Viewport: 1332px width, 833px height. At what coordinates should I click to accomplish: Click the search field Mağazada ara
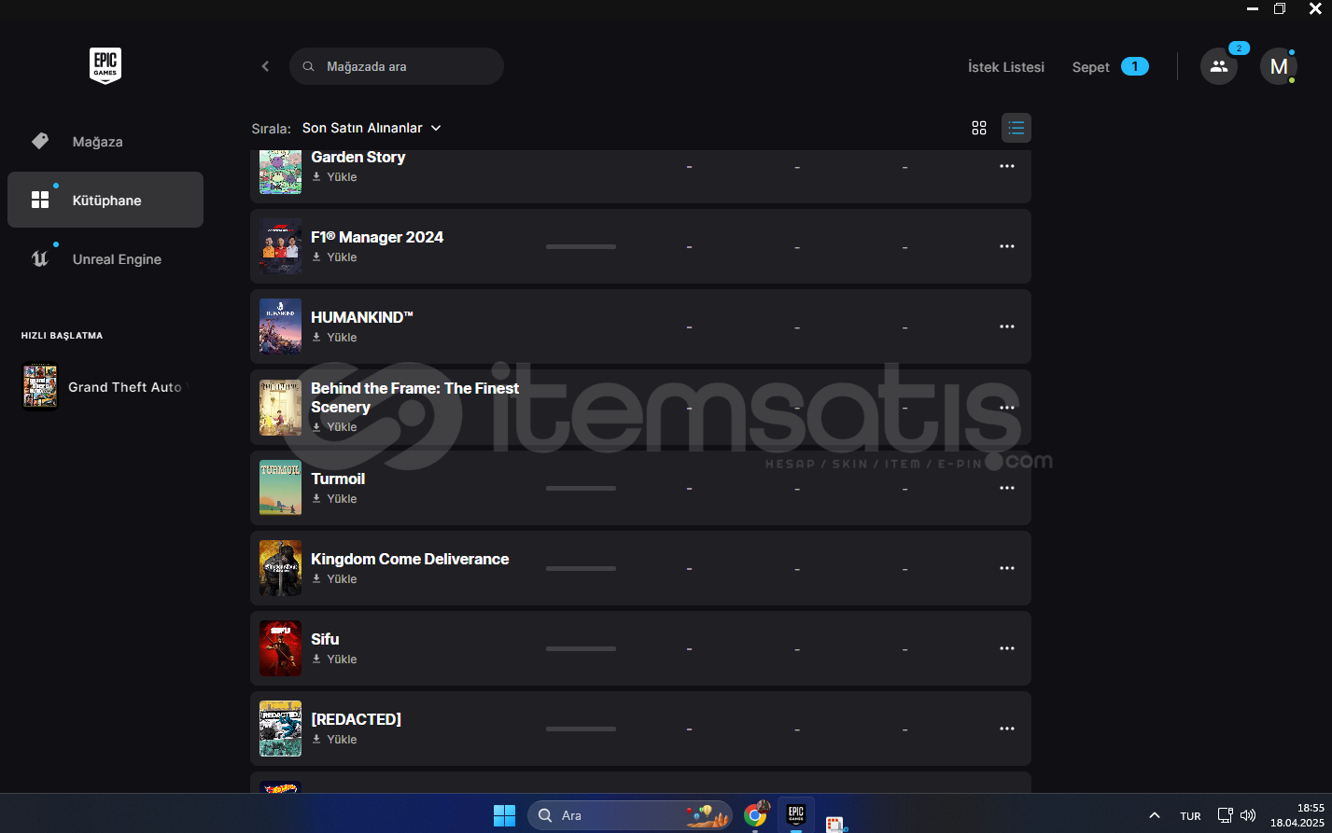tap(397, 66)
